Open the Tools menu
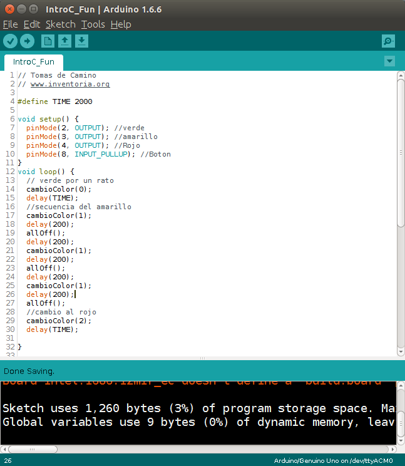This screenshot has height=466, width=405. tap(93, 24)
